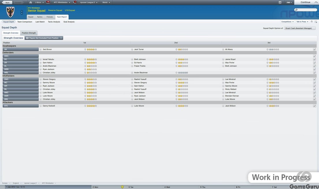The height and width of the screenshot is (189, 319).
Task: Toggle the GK row checkmark
Action: (x=314, y=49)
